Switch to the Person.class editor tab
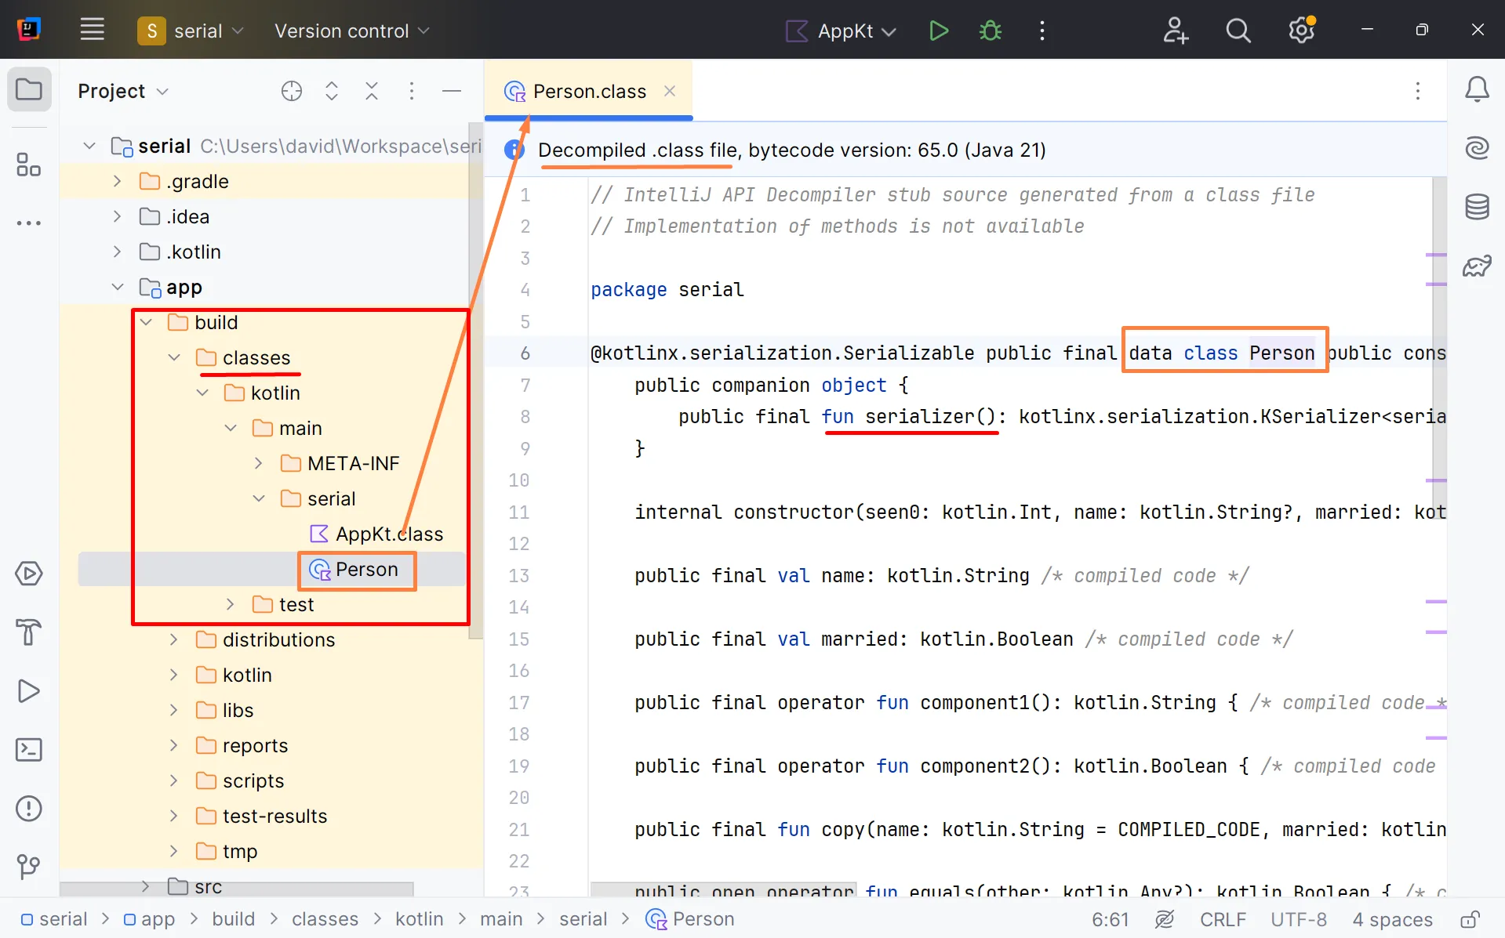 [x=588, y=91]
